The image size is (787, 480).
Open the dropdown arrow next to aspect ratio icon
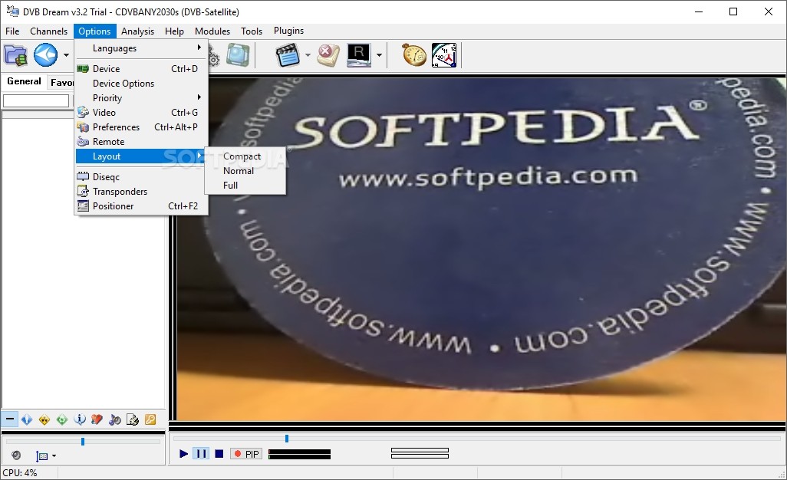pos(54,456)
